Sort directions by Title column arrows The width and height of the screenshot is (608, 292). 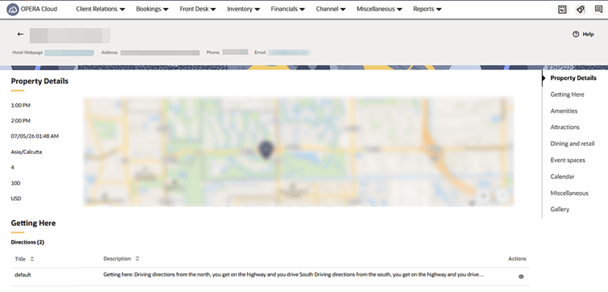(x=32, y=259)
